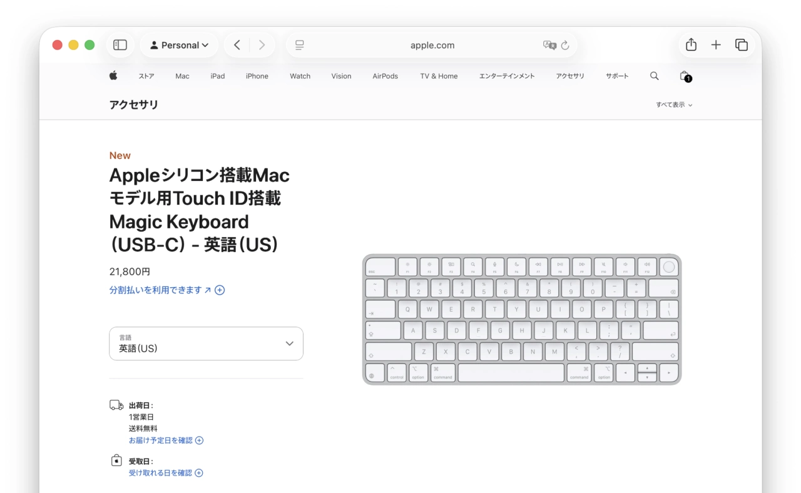Open the アクセサリ nav menu

click(570, 76)
